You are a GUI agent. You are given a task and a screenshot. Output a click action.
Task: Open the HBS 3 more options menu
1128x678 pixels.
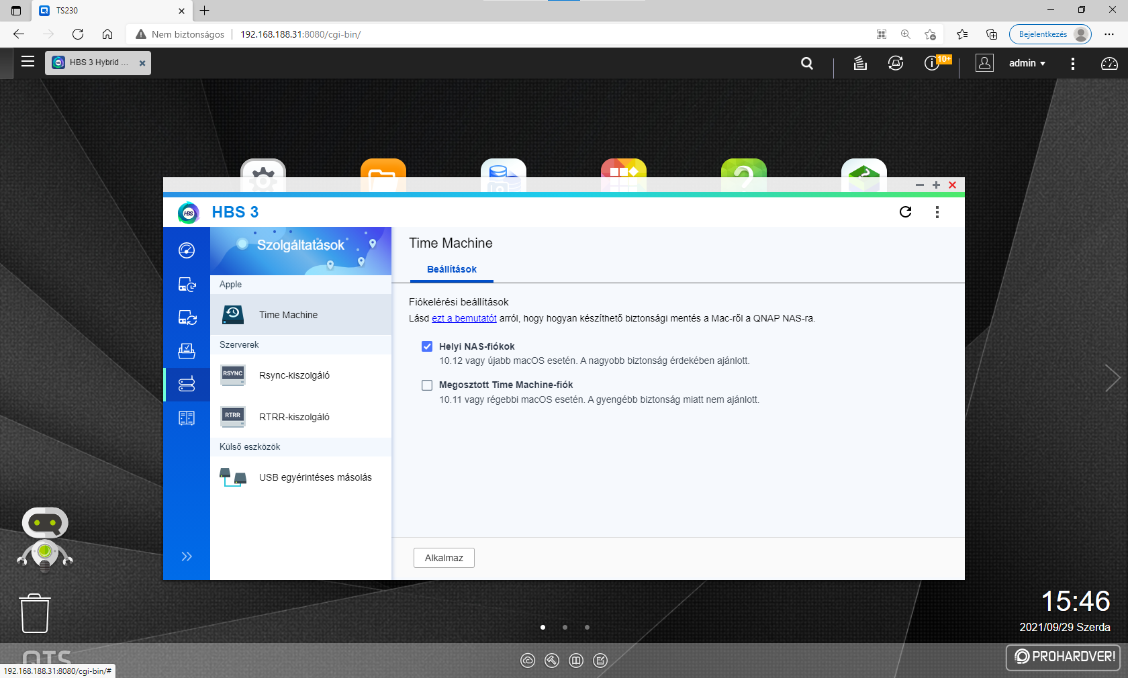point(937,212)
